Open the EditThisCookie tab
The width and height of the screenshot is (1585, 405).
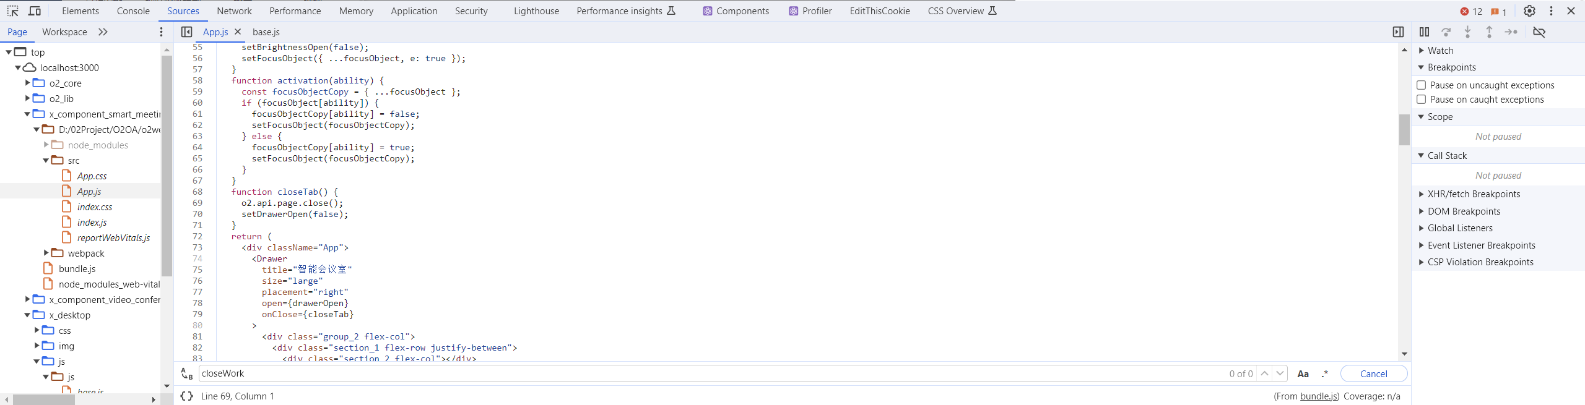point(880,11)
